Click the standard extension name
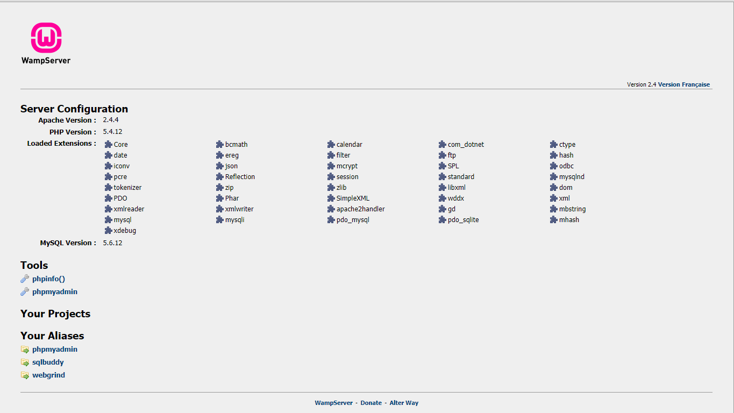The height and width of the screenshot is (413, 734). [x=461, y=177]
